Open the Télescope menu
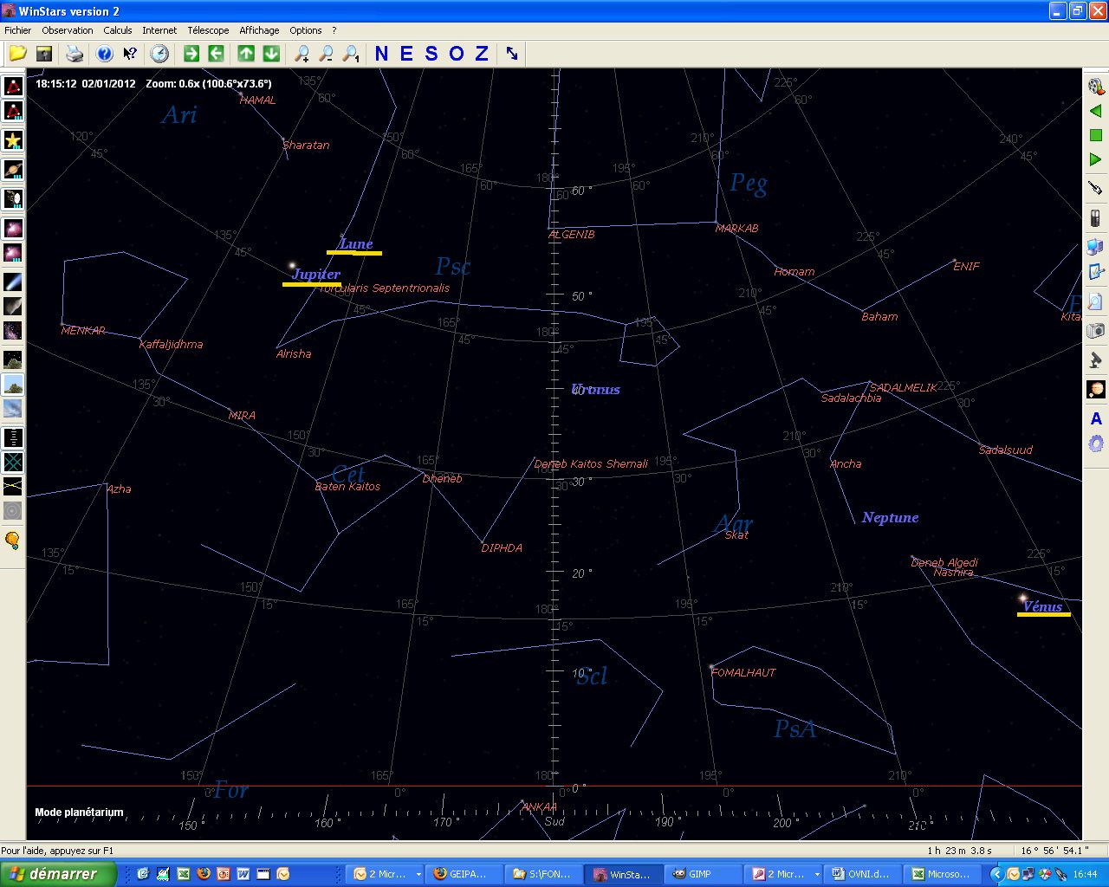This screenshot has width=1109, height=887. click(x=208, y=30)
